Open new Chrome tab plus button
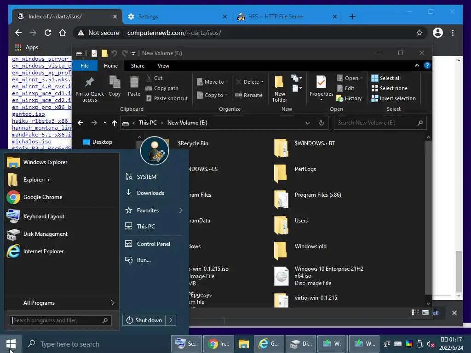 [352, 17]
